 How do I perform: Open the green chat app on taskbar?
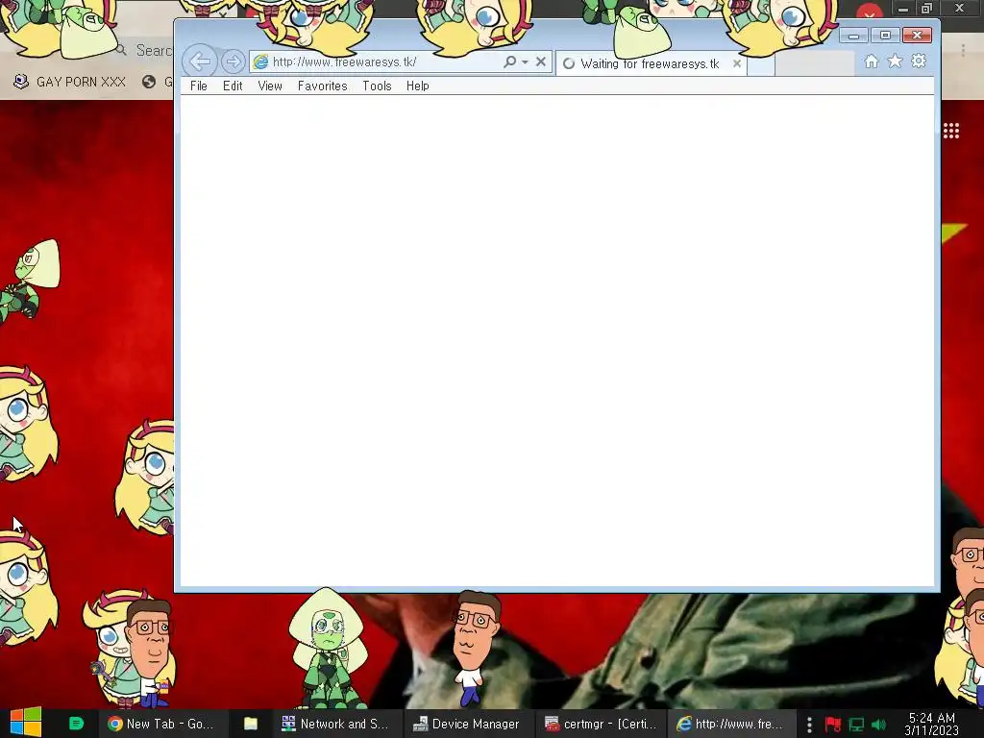(76, 723)
